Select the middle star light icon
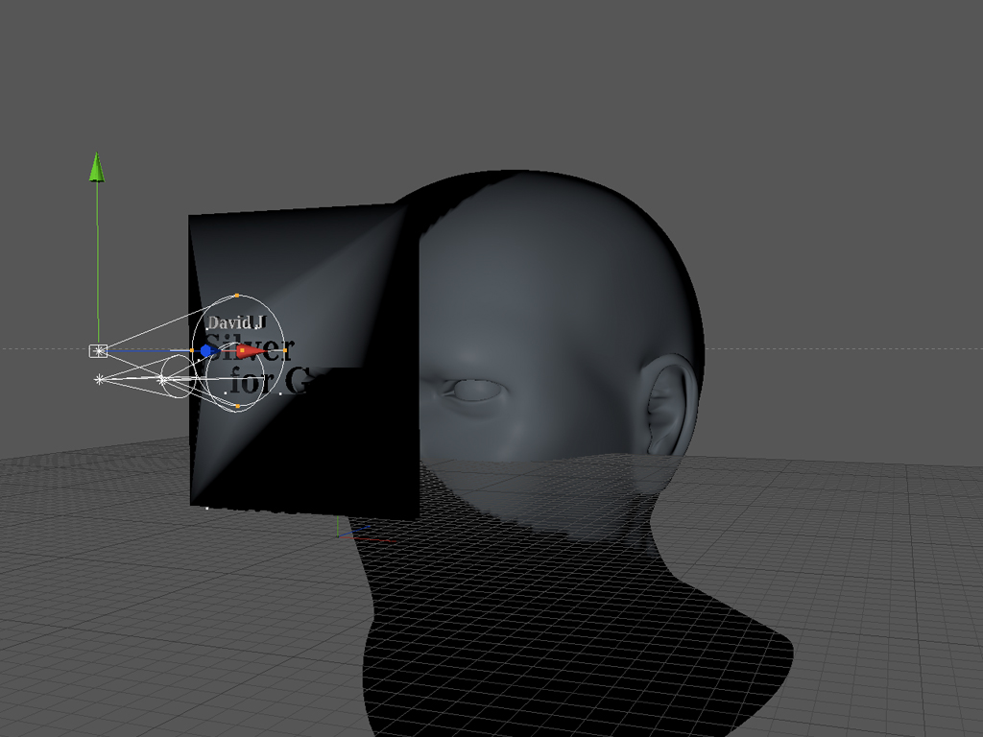The height and width of the screenshot is (737, 983). click(162, 381)
